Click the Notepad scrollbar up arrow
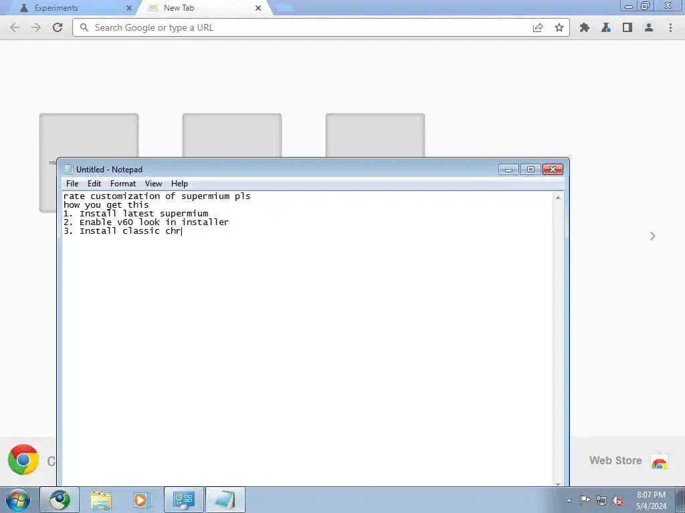 (558, 198)
